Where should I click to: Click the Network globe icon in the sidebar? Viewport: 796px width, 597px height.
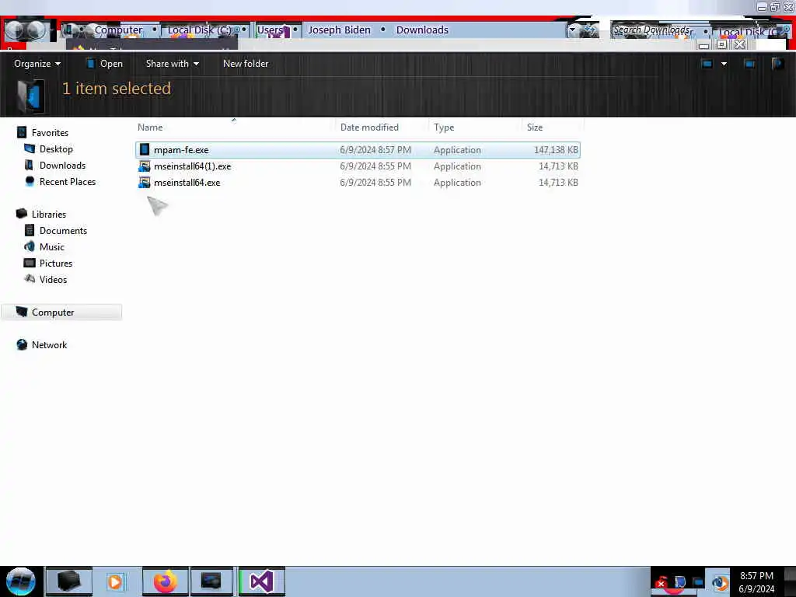pos(22,344)
